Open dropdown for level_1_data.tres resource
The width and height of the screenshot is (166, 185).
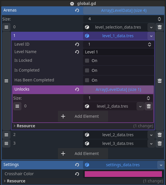click(151, 36)
